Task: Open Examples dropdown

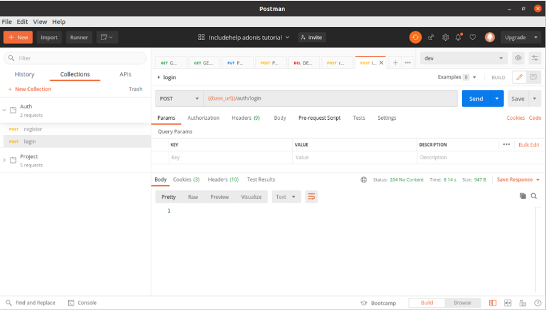Action: 457,77
